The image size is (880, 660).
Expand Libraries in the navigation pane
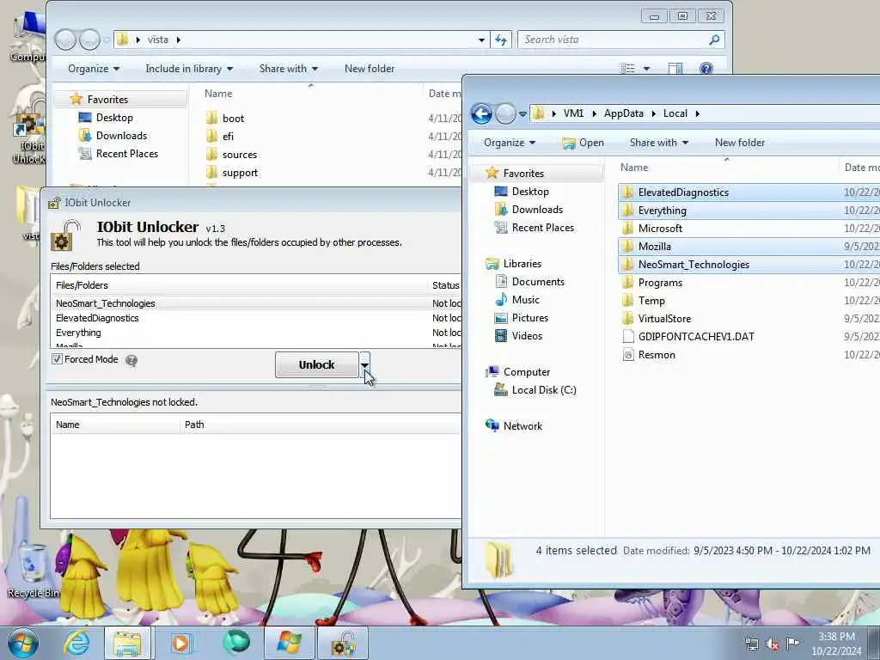click(522, 264)
